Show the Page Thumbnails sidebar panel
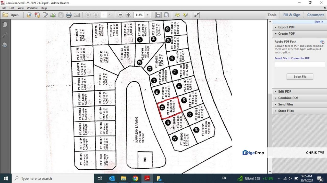327x183 pixels. 4,24
